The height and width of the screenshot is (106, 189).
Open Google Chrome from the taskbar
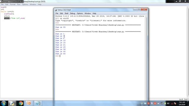pos(21,103)
